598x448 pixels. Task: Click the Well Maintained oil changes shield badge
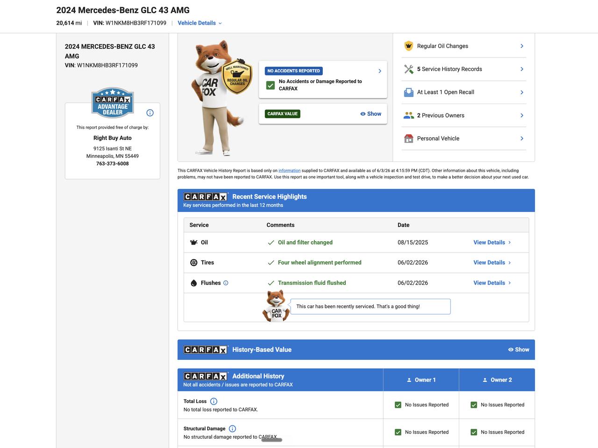237,77
